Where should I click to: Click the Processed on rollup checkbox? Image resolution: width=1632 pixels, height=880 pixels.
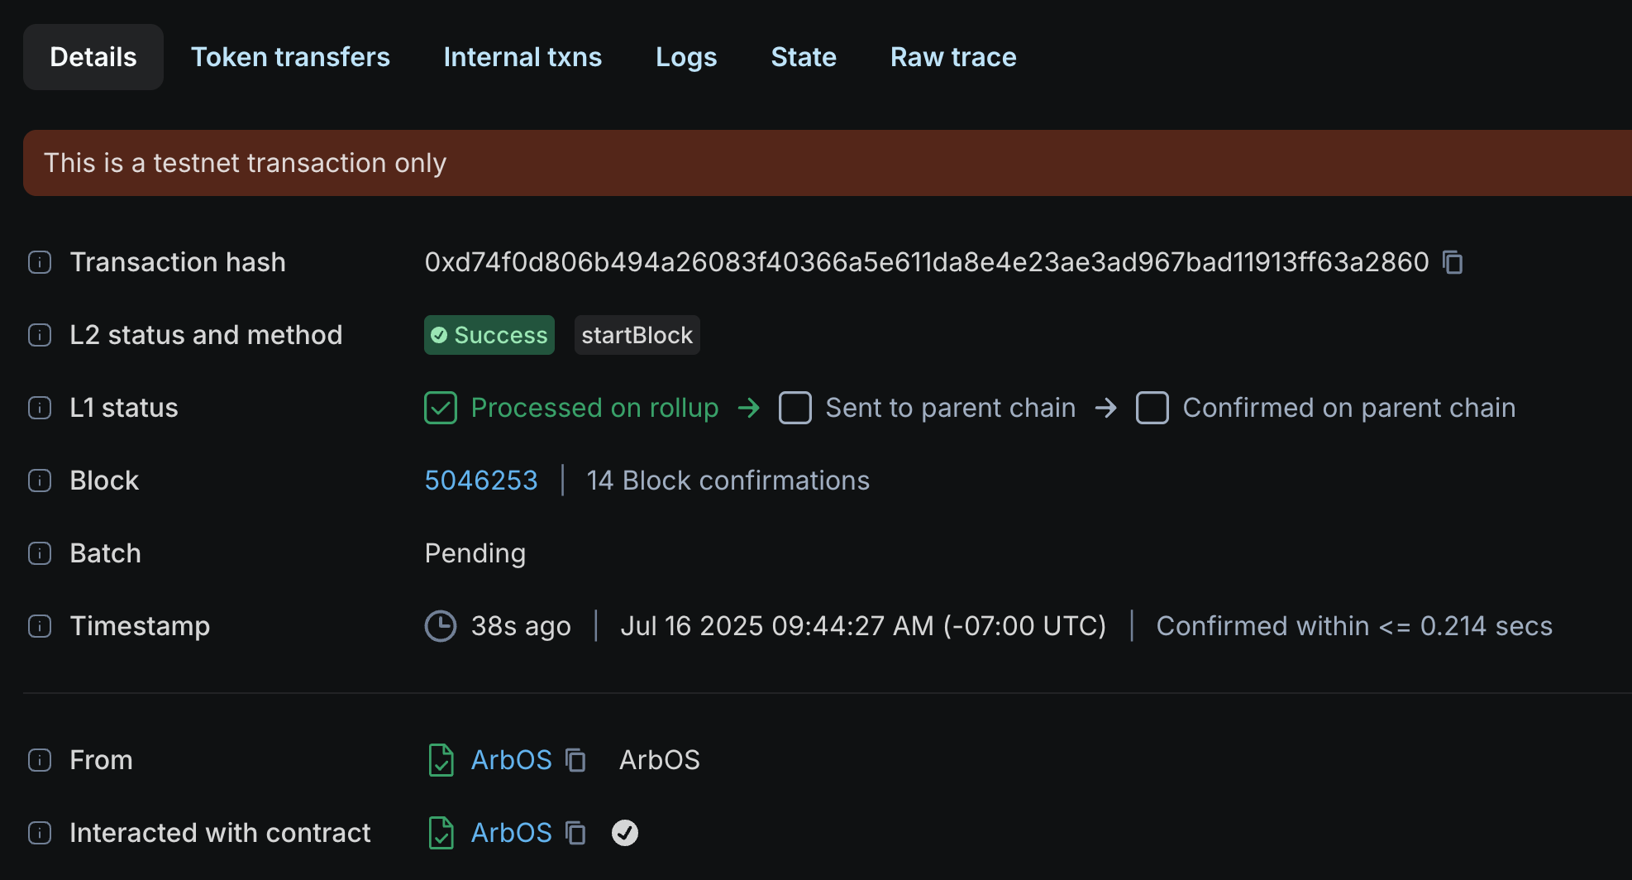(441, 408)
